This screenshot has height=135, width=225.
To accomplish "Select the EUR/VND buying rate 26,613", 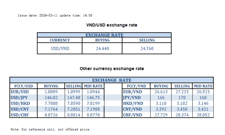I will [x=161, y=91].
